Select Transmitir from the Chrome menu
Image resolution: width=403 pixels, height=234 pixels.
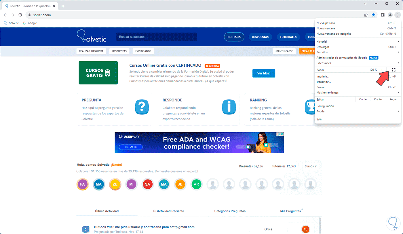[358, 82]
